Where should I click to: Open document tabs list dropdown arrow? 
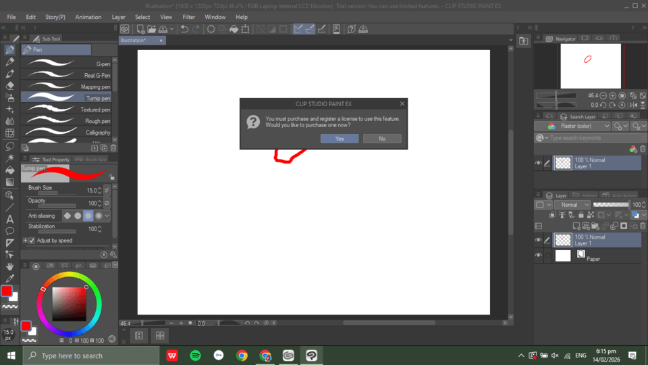[511, 40]
